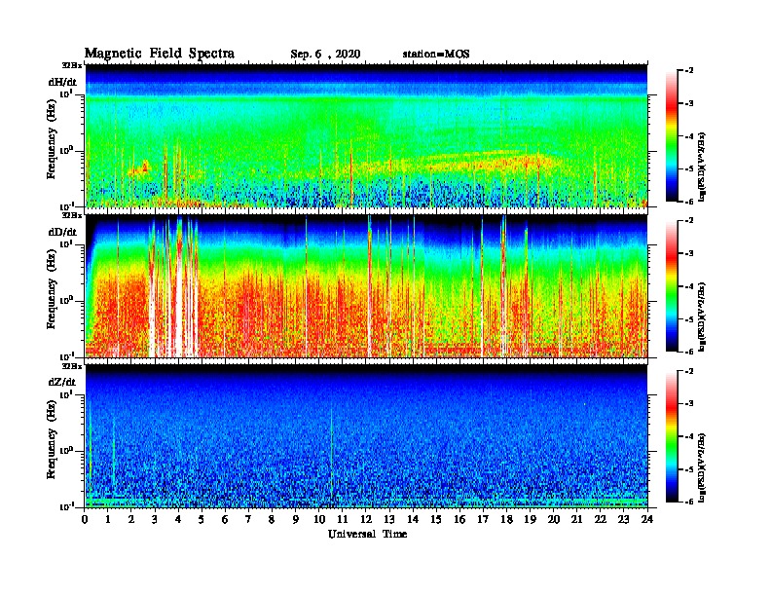Click hour tick label "17" on time axis
This screenshot has width=771, height=596.
[483, 520]
